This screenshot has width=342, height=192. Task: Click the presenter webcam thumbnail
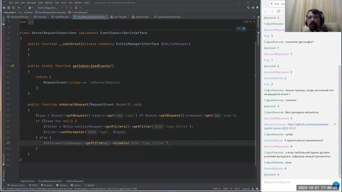tap(313, 16)
